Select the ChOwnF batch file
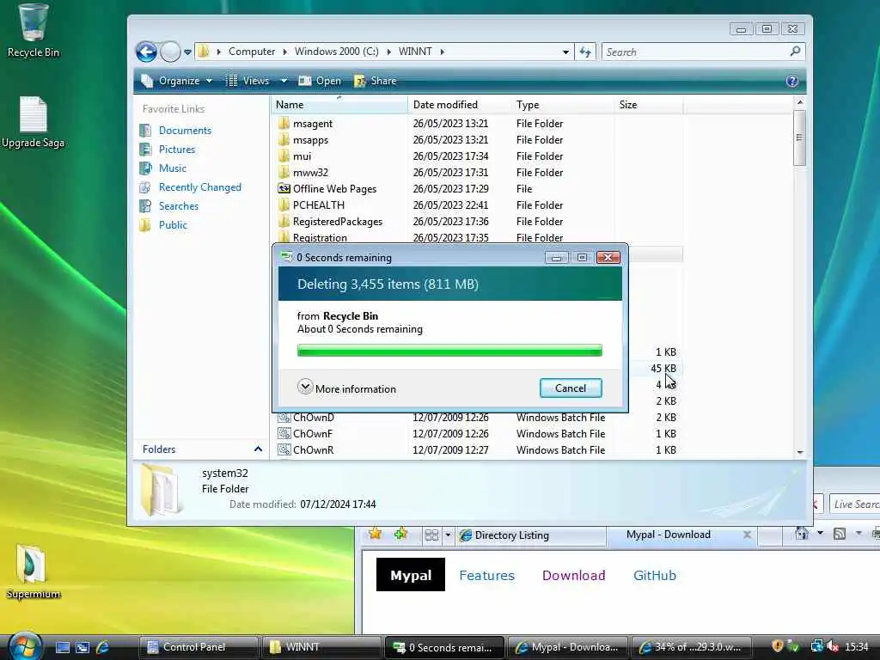Viewport: 880px width, 660px height. [x=313, y=434]
